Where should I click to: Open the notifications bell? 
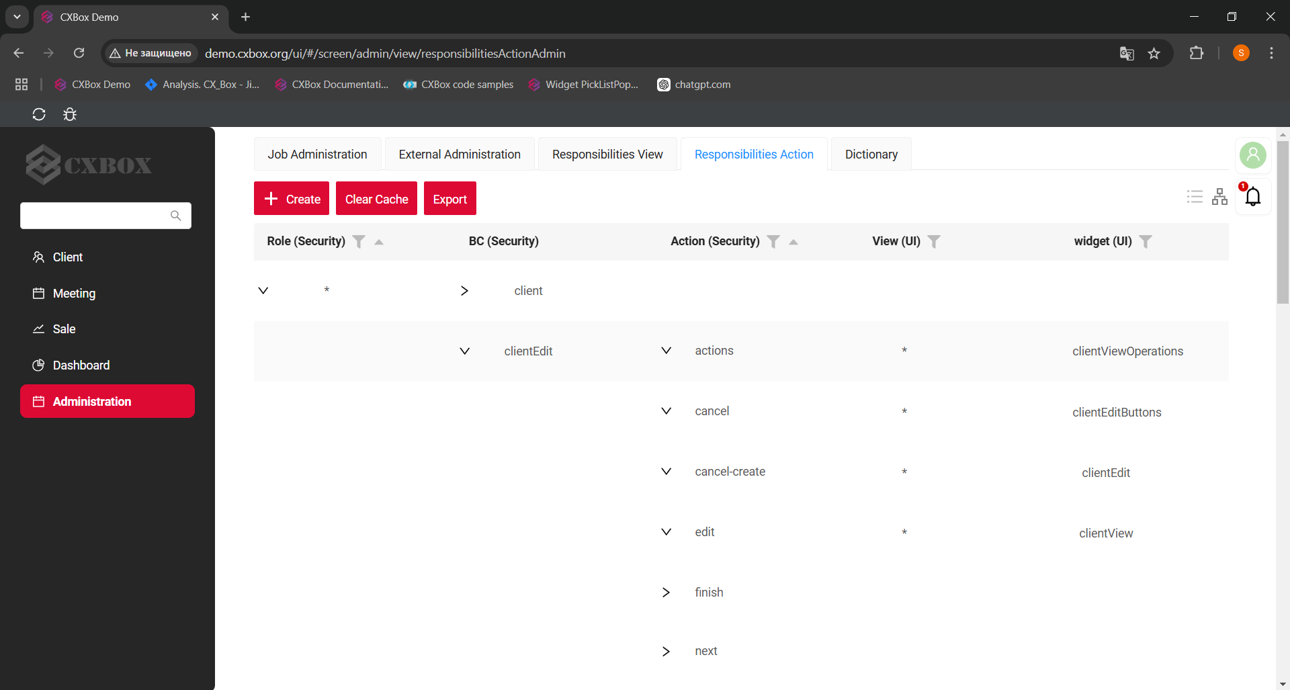1252,196
